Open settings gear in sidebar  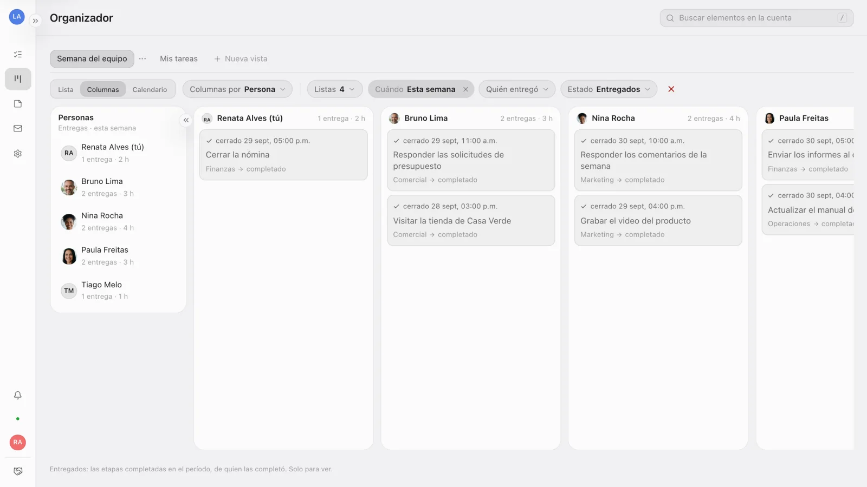[x=18, y=154]
